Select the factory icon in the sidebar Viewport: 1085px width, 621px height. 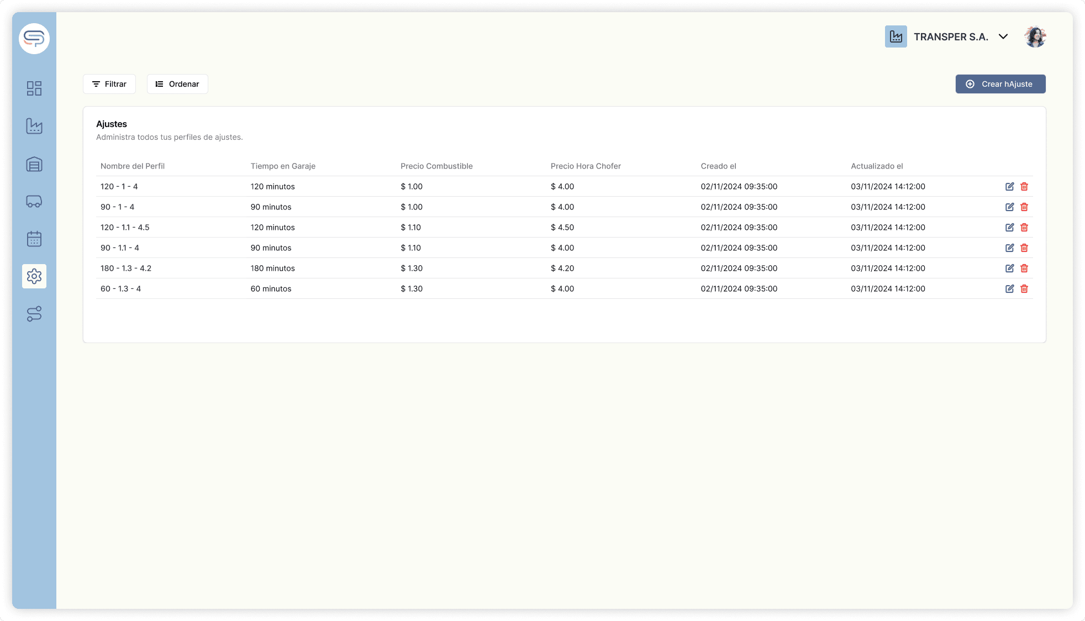click(x=34, y=126)
